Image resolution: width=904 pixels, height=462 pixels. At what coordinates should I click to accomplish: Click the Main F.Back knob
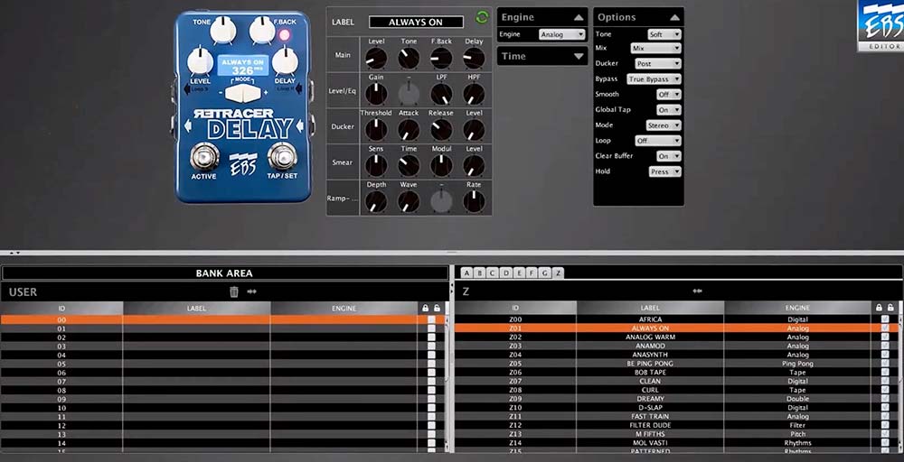tap(442, 58)
